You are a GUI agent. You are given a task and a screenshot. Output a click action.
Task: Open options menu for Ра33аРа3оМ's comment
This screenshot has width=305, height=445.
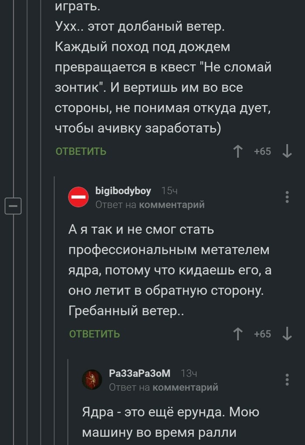[287, 380]
